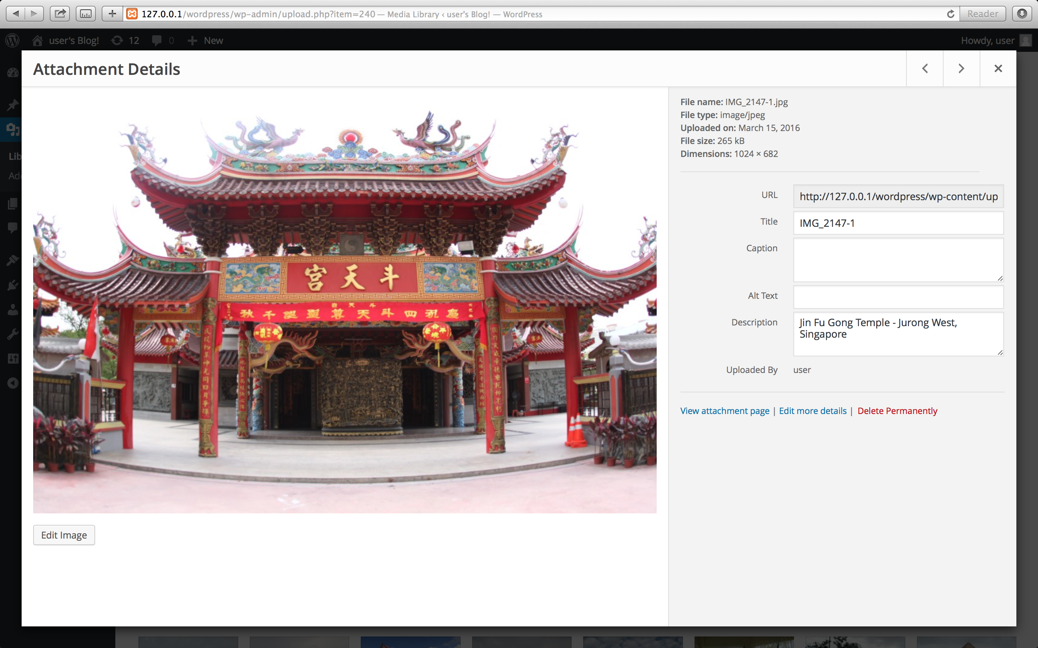Click the Edit Image button
Image resolution: width=1038 pixels, height=648 pixels.
click(x=63, y=535)
